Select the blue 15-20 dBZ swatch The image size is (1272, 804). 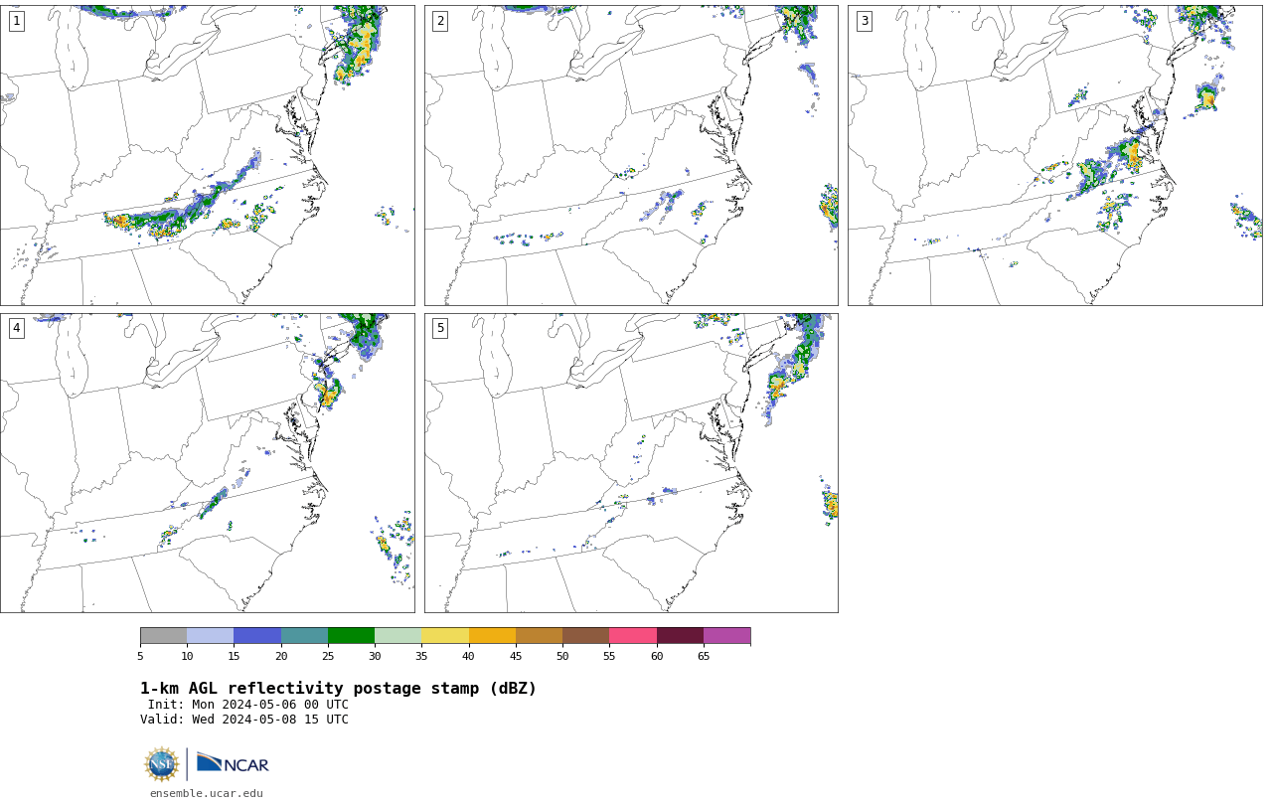point(257,636)
